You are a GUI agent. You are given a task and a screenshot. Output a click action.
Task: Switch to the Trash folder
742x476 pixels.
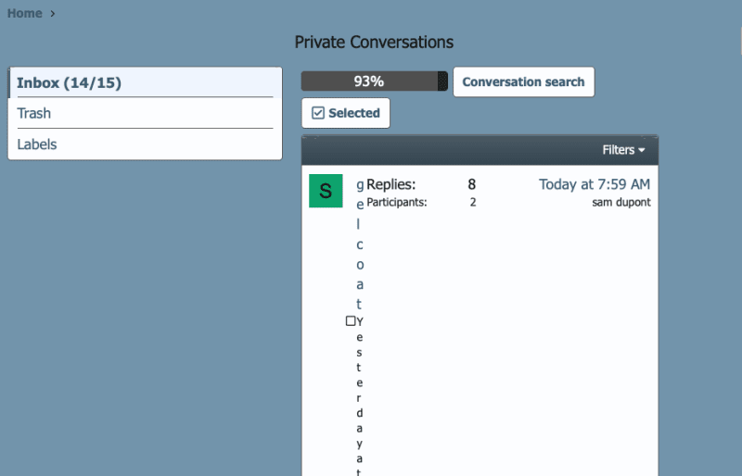click(x=34, y=113)
